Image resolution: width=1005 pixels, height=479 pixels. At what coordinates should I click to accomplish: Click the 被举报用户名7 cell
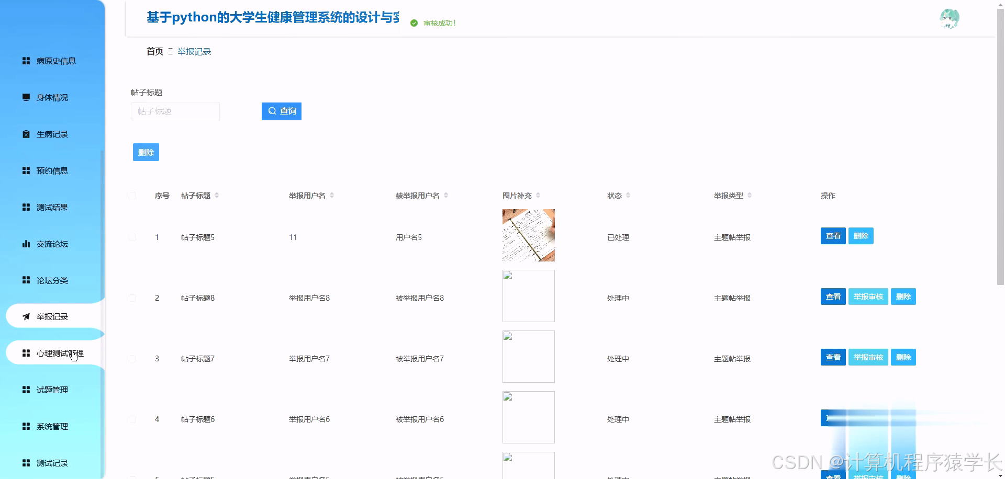coord(420,359)
